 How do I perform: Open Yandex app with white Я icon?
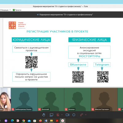(18, 121)
